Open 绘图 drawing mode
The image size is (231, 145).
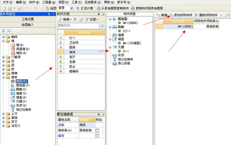point(51,8)
